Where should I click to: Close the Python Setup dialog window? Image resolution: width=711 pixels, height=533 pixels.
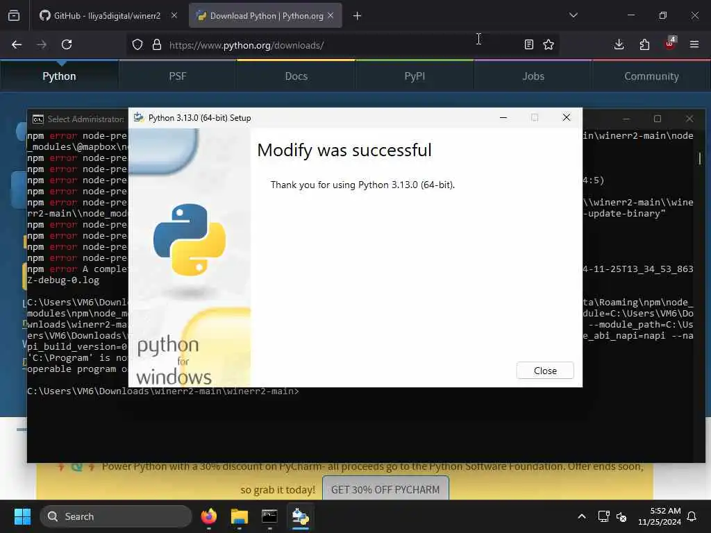tap(567, 118)
